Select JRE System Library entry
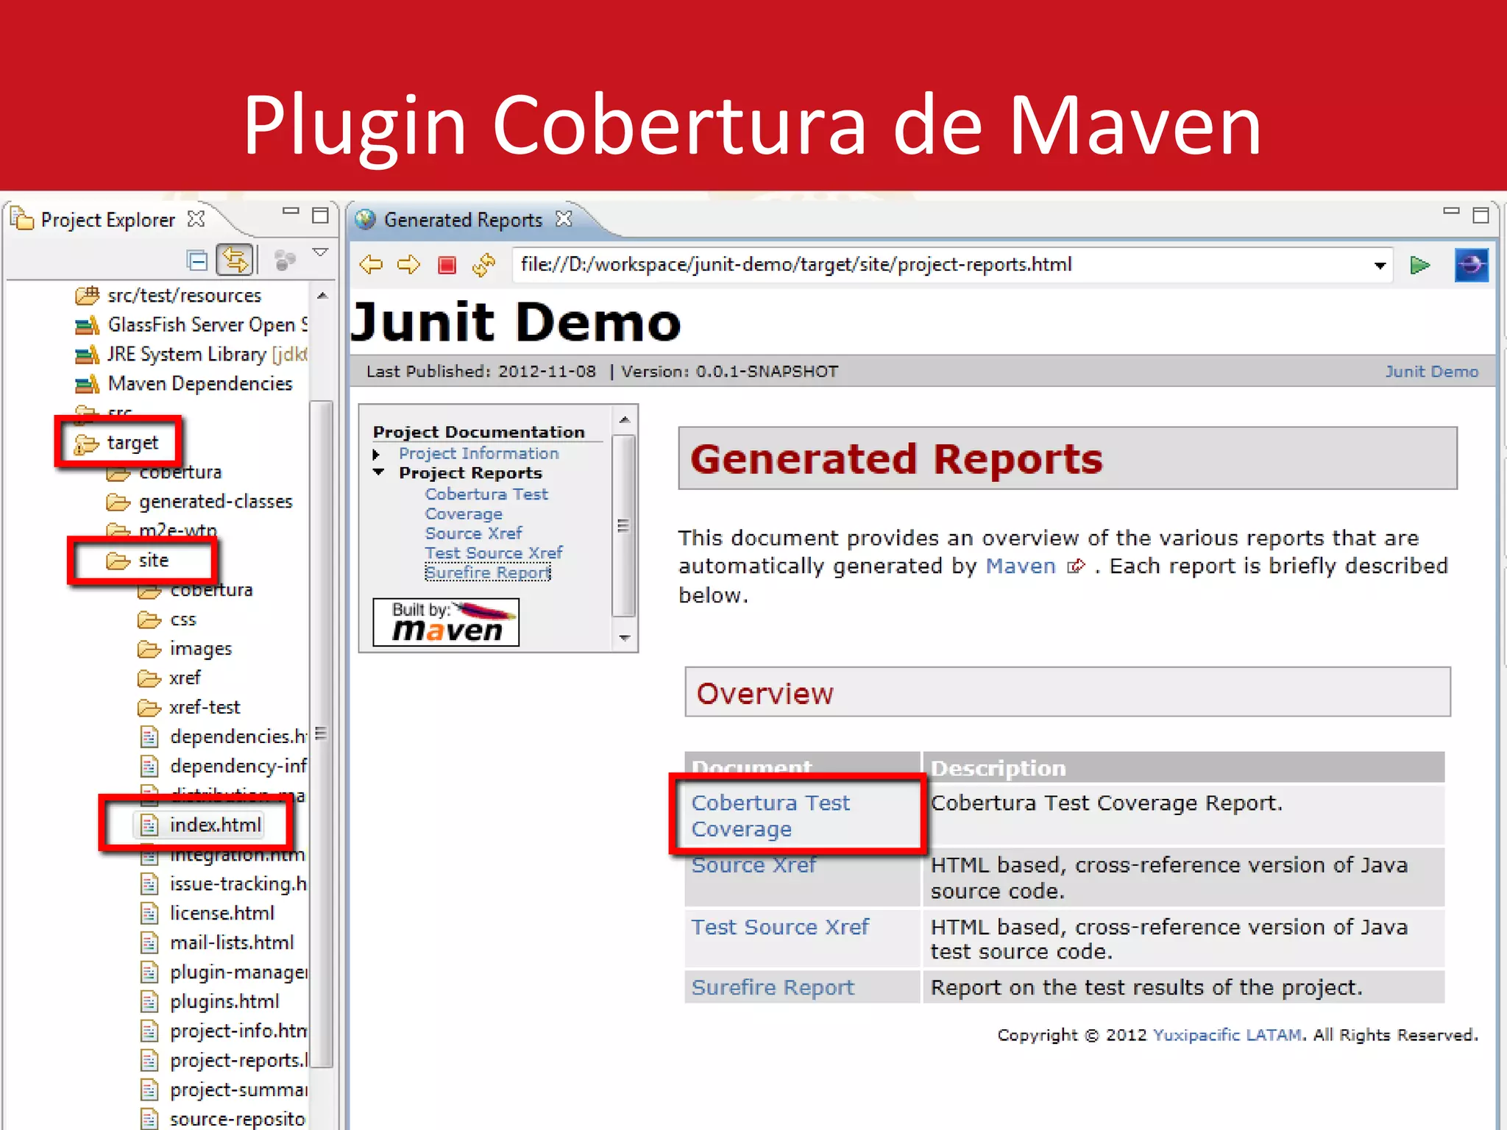 tap(191, 354)
